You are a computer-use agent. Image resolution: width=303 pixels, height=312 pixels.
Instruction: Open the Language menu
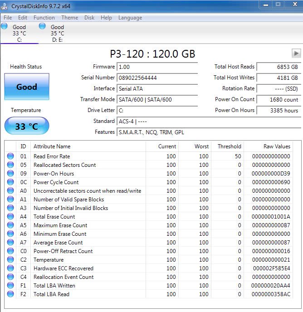pos(130,18)
